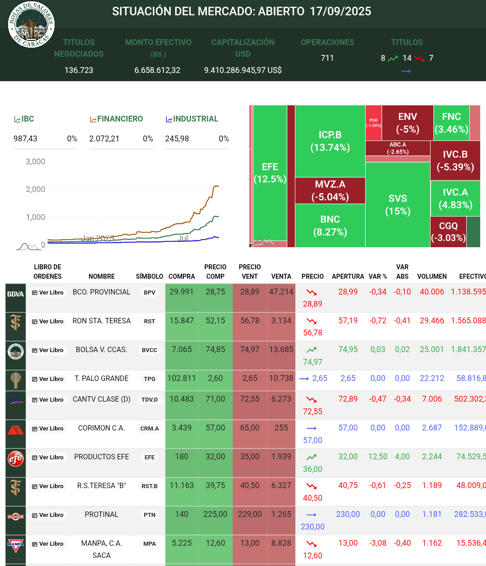The image size is (486, 566).
Task: Open Ver Libro for Bco. Provincial
Action: tap(48, 293)
